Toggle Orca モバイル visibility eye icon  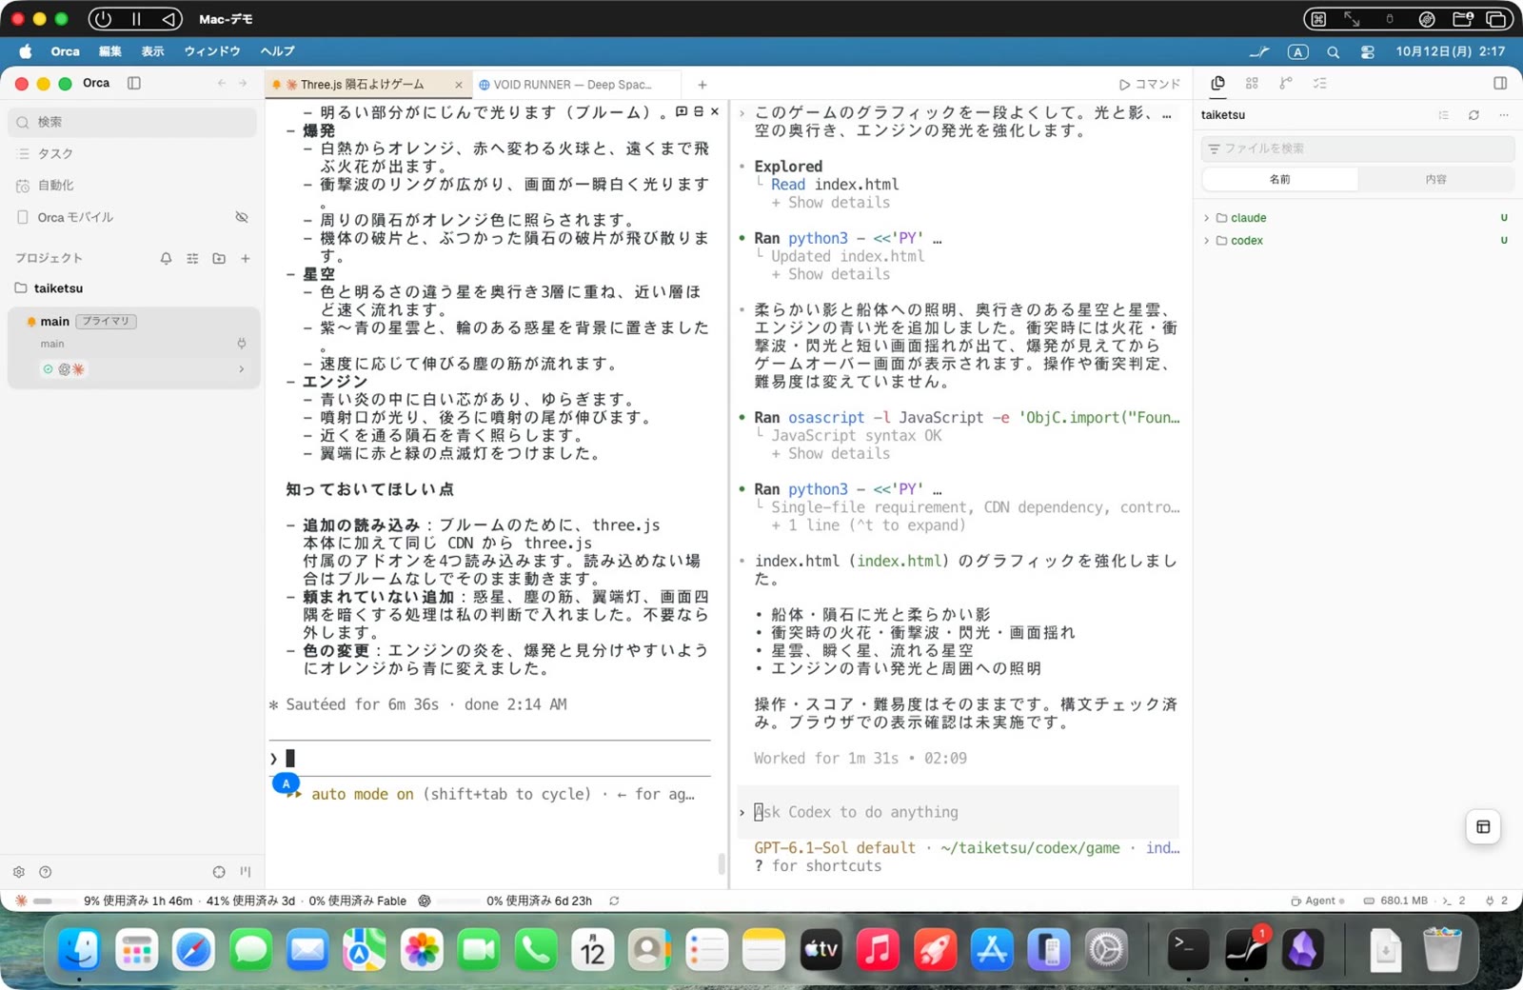pyautogui.click(x=242, y=217)
